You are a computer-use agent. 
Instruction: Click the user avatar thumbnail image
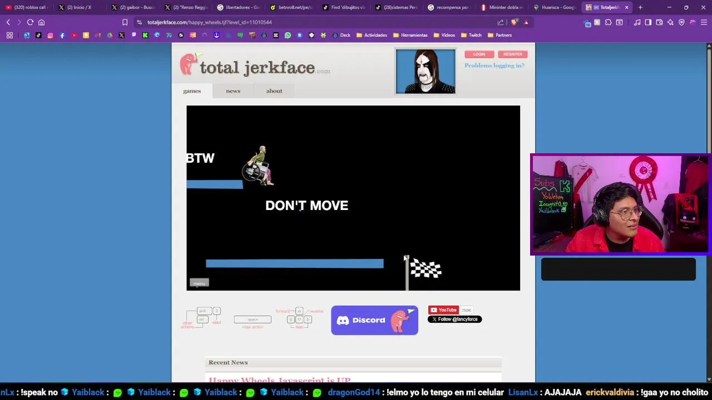pos(426,71)
